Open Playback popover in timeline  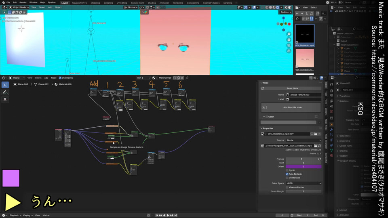(x=15, y=215)
